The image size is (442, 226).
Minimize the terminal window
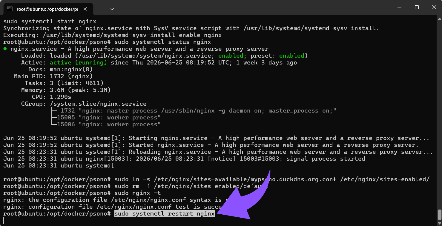pos(400,7)
